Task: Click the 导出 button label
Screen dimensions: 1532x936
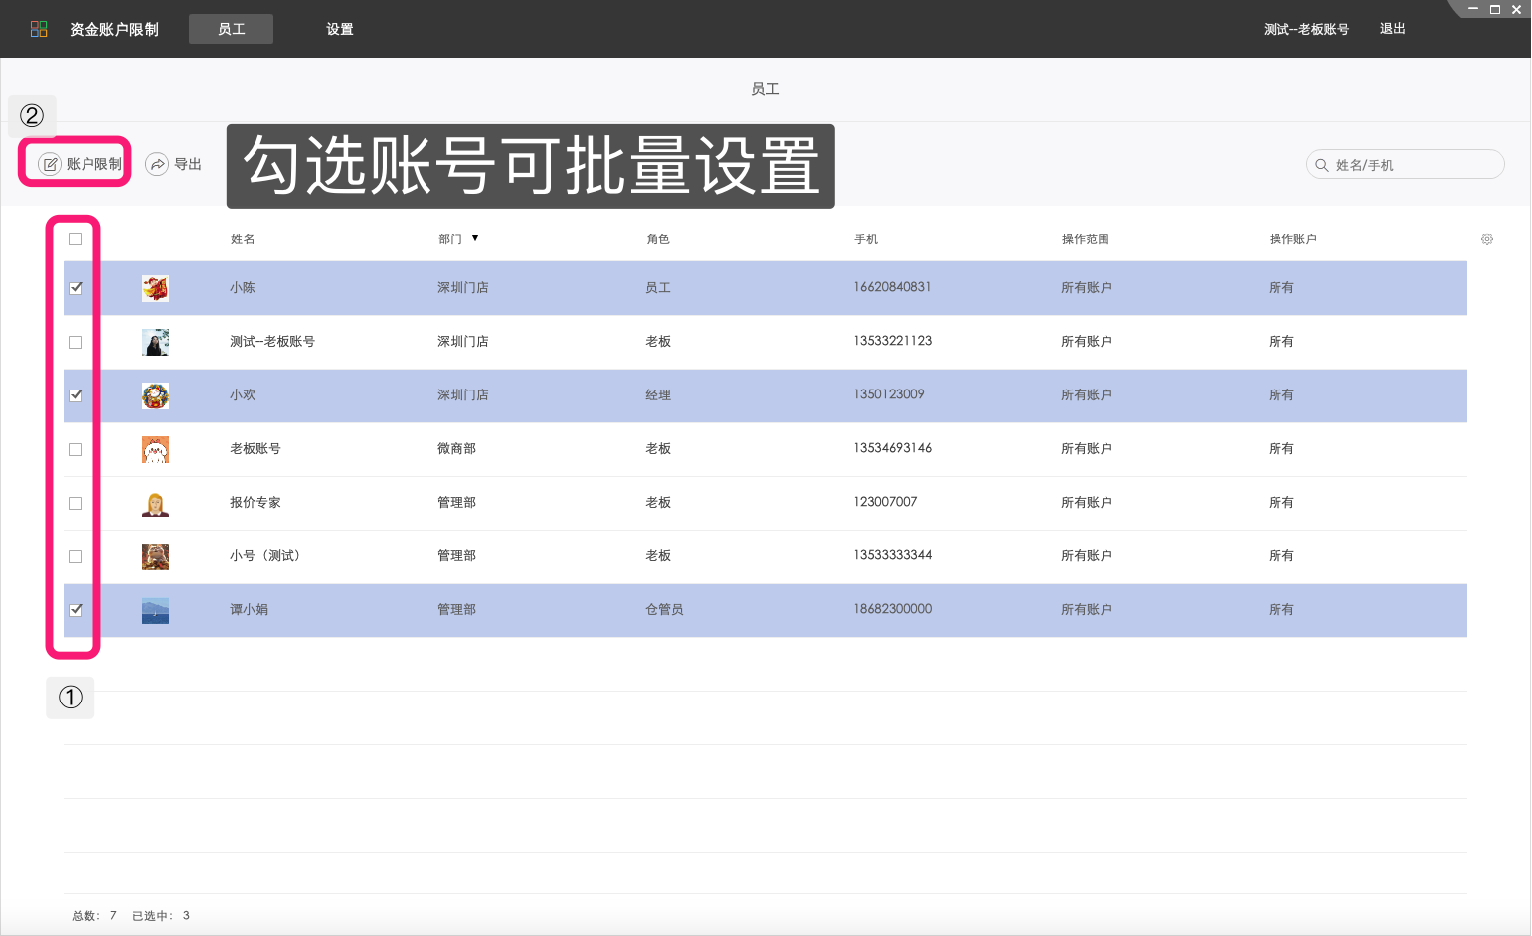Action: (x=188, y=164)
